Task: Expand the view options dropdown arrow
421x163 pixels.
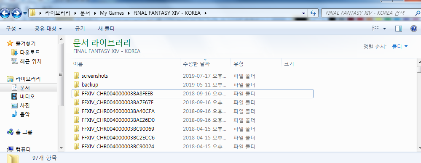Action: pyautogui.click(x=384, y=29)
